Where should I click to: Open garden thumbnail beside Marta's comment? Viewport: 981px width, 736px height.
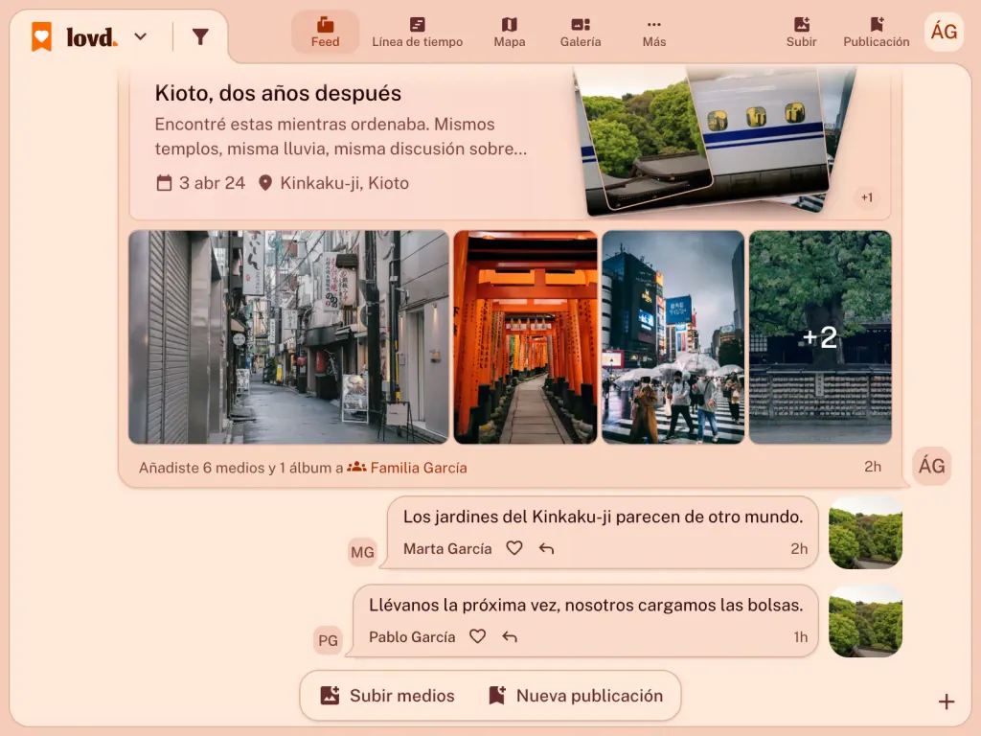865,533
